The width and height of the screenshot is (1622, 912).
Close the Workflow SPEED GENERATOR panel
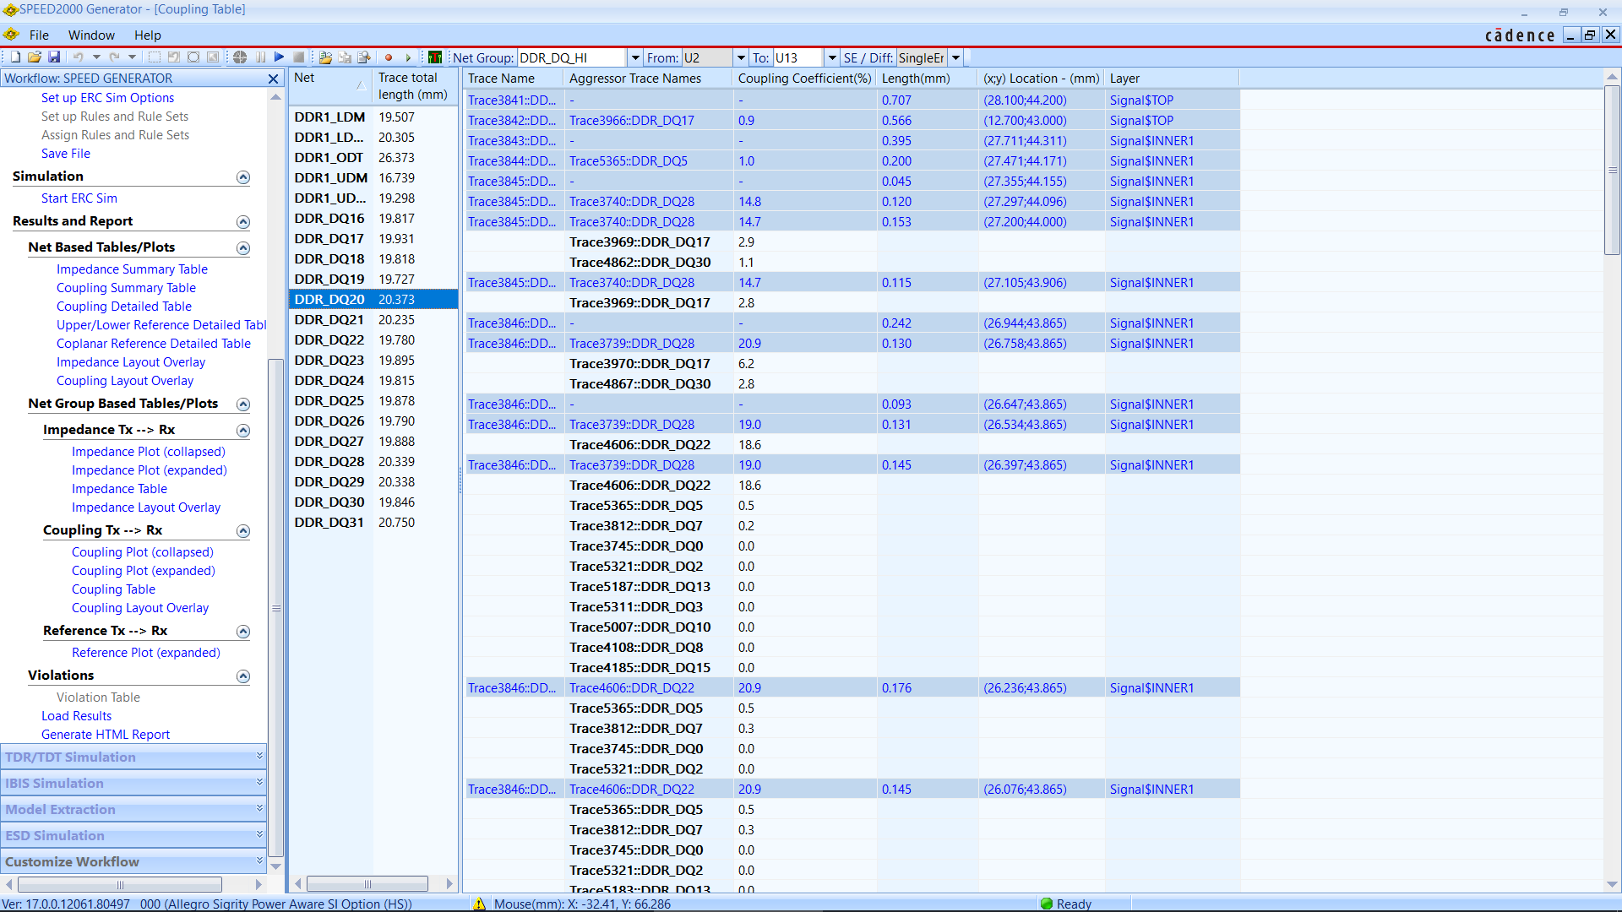pos(273,79)
